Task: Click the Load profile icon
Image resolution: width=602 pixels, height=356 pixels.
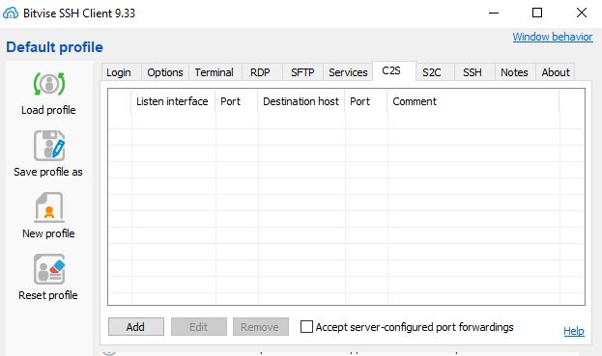Action: (49, 84)
